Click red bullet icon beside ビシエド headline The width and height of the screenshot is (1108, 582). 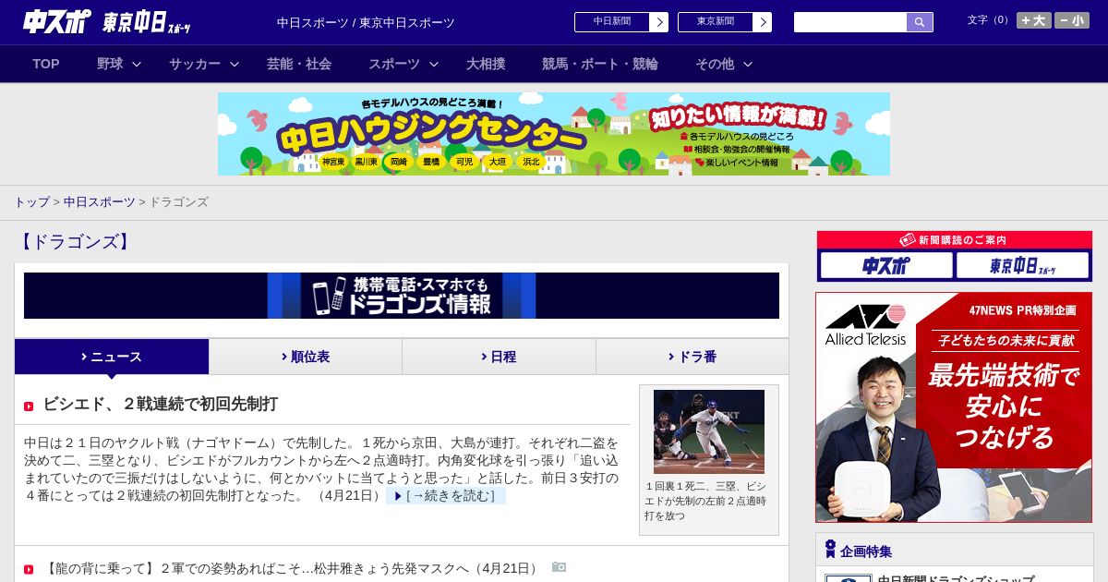pos(29,406)
